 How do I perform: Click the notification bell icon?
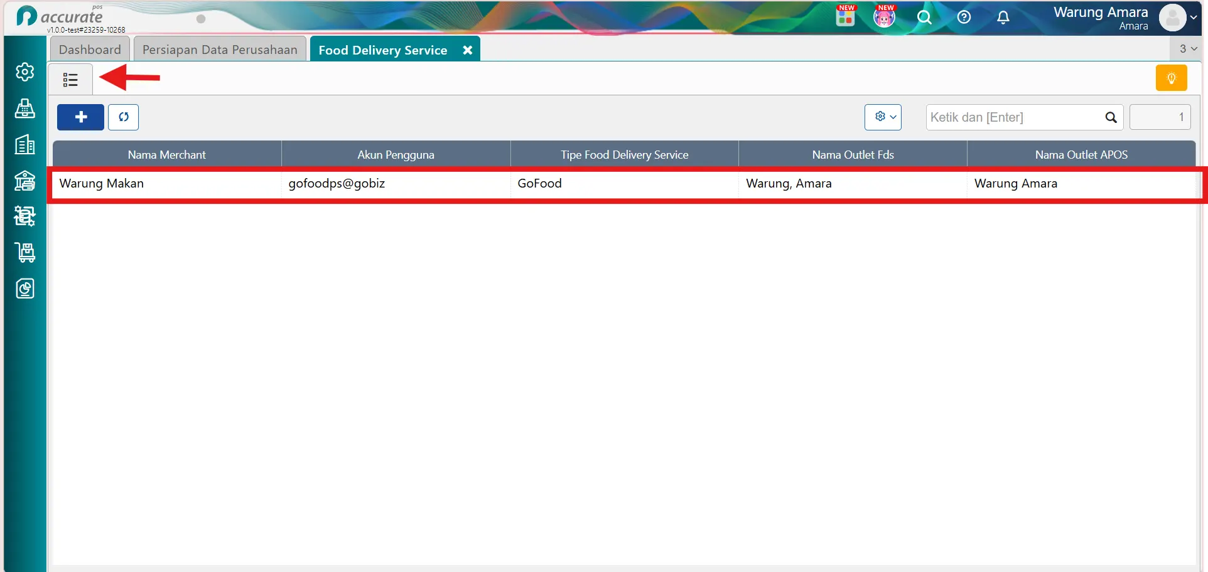pos(1003,18)
